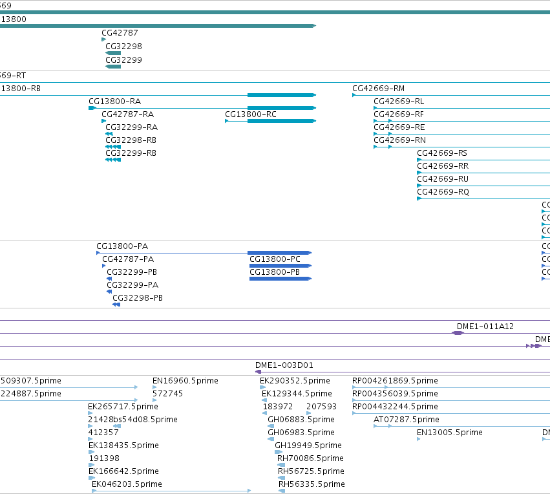The image size is (550, 494).
Task: Open EK290352.5prime EST label
Action: click(295, 381)
